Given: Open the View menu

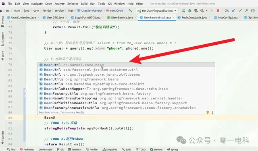Looking at the screenshot, I should pyautogui.click(x=26, y=4).
